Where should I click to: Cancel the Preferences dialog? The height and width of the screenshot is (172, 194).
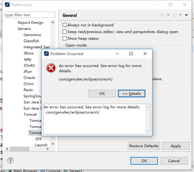(174, 161)
